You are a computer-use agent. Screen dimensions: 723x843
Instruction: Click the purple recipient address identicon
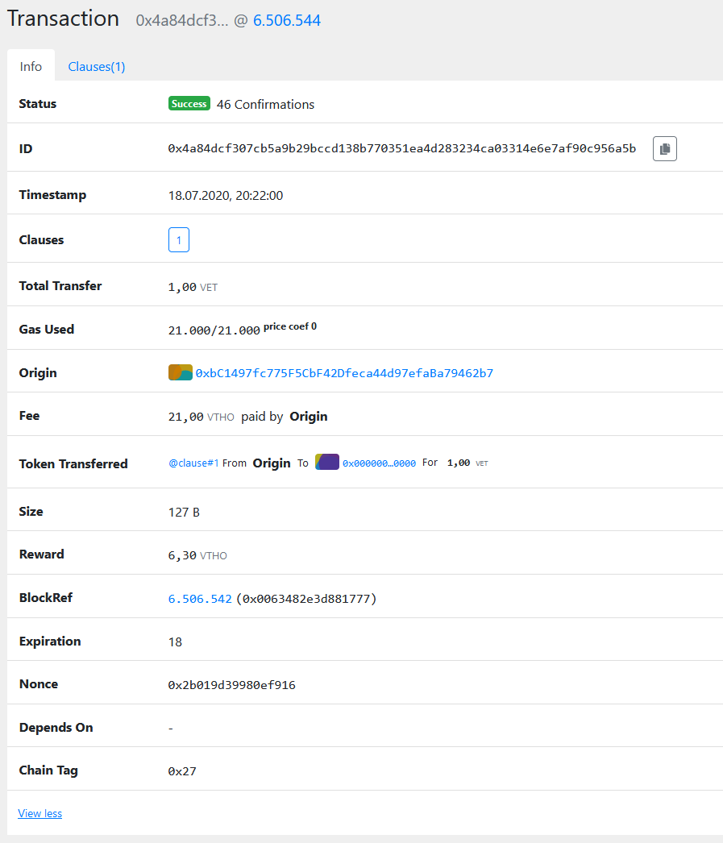tap(326, 462)
